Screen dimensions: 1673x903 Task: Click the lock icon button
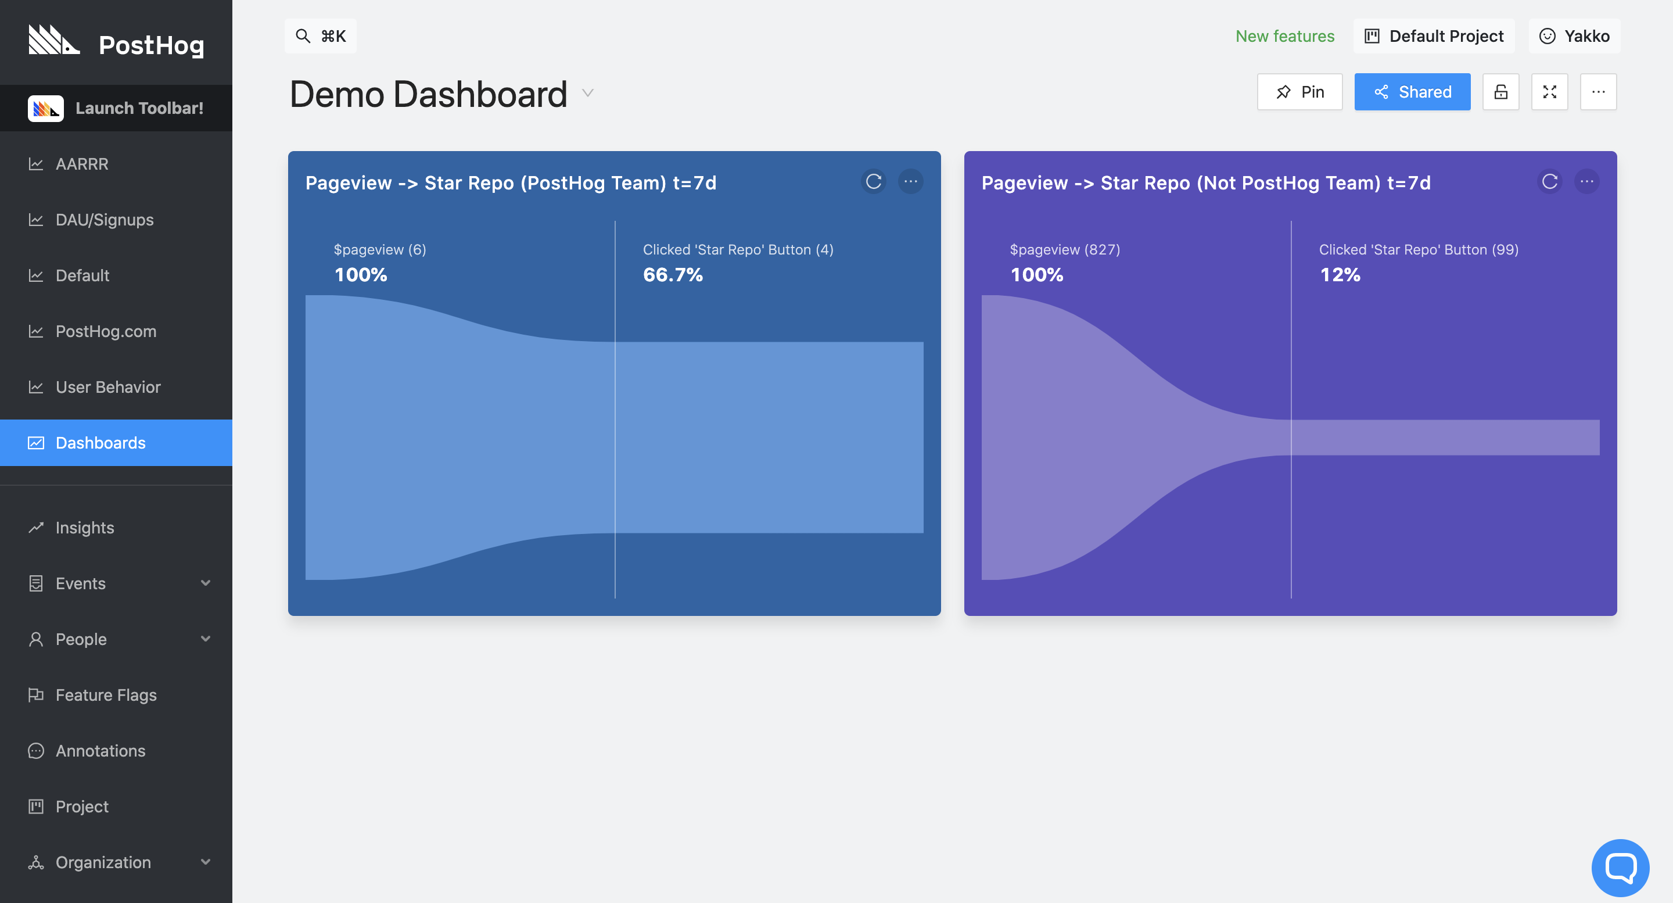(x=1500, y=92)
